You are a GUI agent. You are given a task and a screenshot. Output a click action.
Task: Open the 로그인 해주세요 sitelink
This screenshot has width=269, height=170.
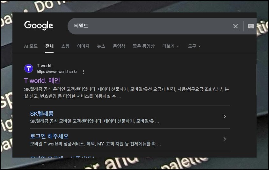pos(49,136)
